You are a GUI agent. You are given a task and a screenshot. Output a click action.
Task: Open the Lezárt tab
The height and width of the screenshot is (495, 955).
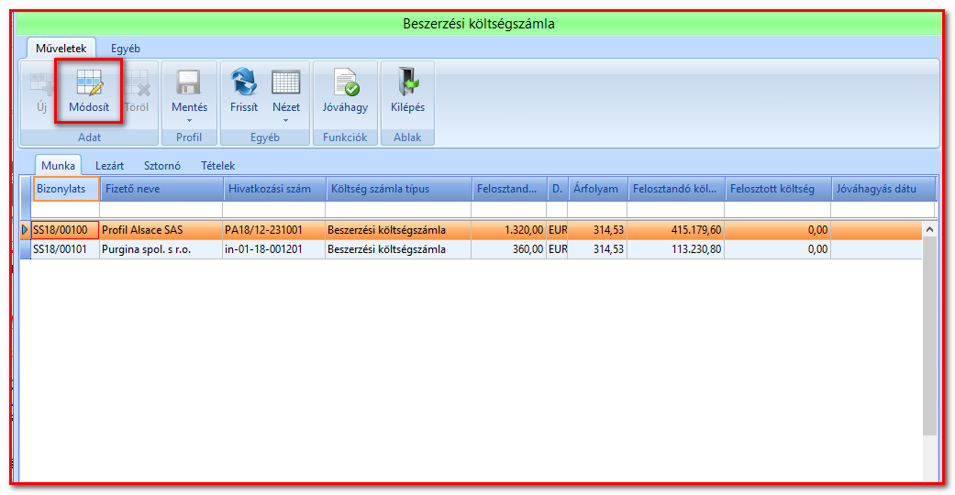click(x=110, y=166)
